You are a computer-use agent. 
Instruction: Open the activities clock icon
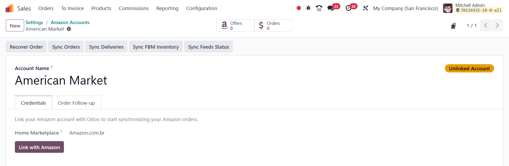click(x=348, y=8)
